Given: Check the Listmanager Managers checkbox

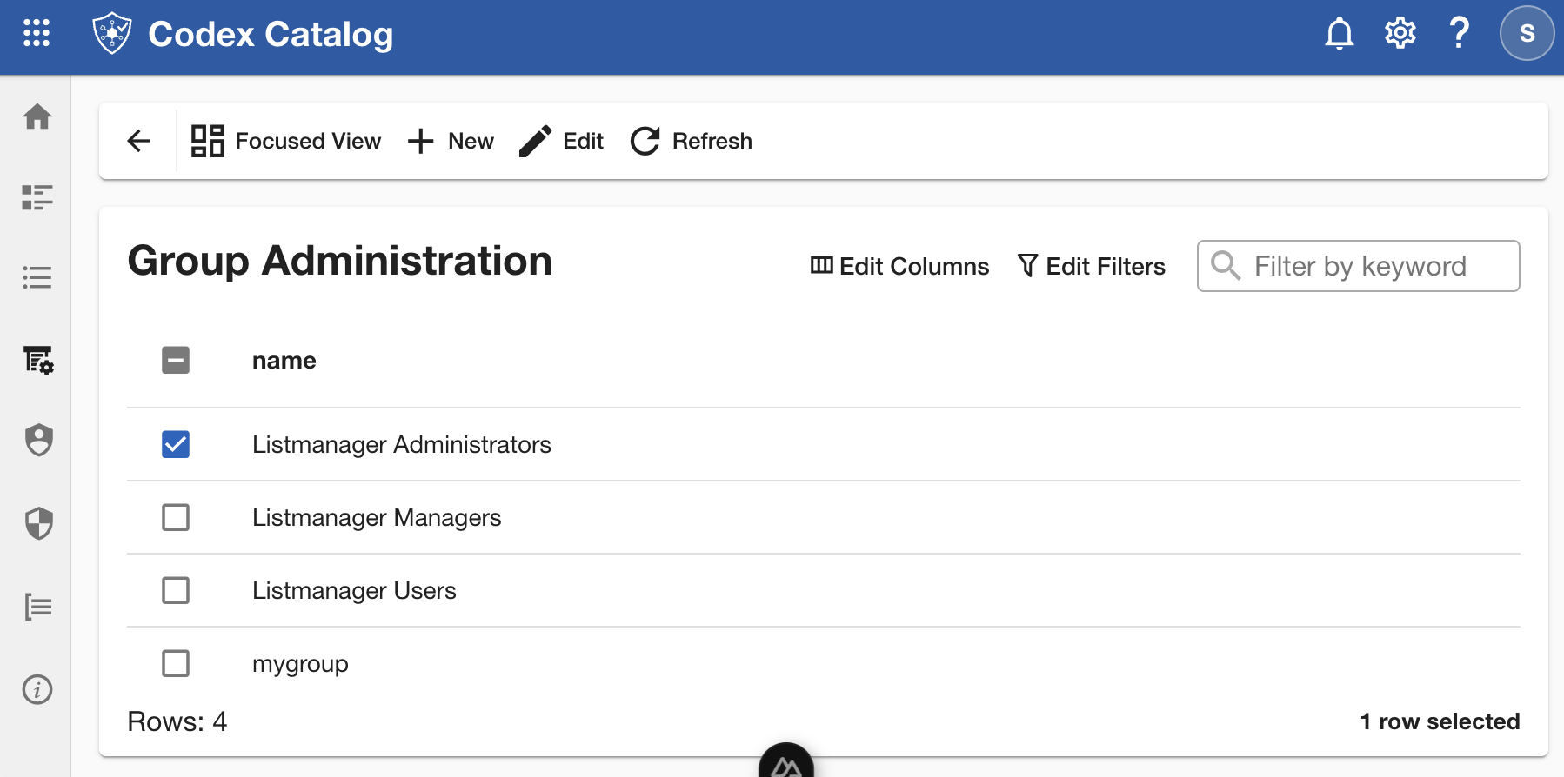Looking at the screenshot, I should (176, 517).
